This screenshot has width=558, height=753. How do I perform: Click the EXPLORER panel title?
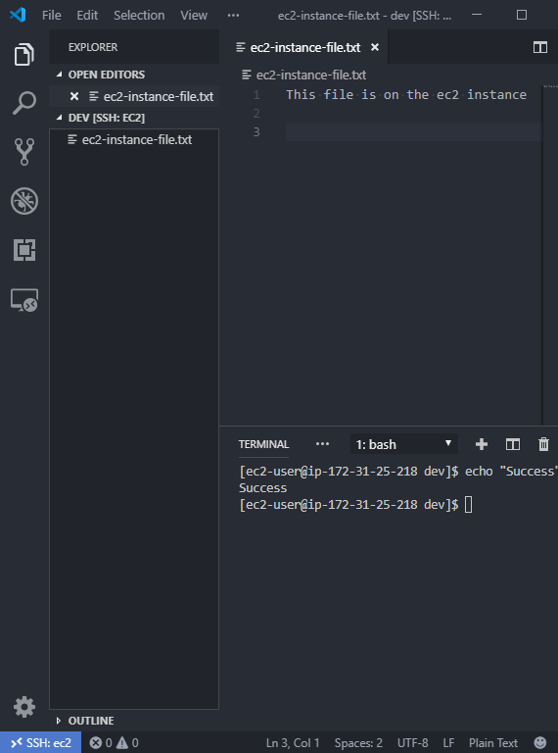tap(93, 47)
